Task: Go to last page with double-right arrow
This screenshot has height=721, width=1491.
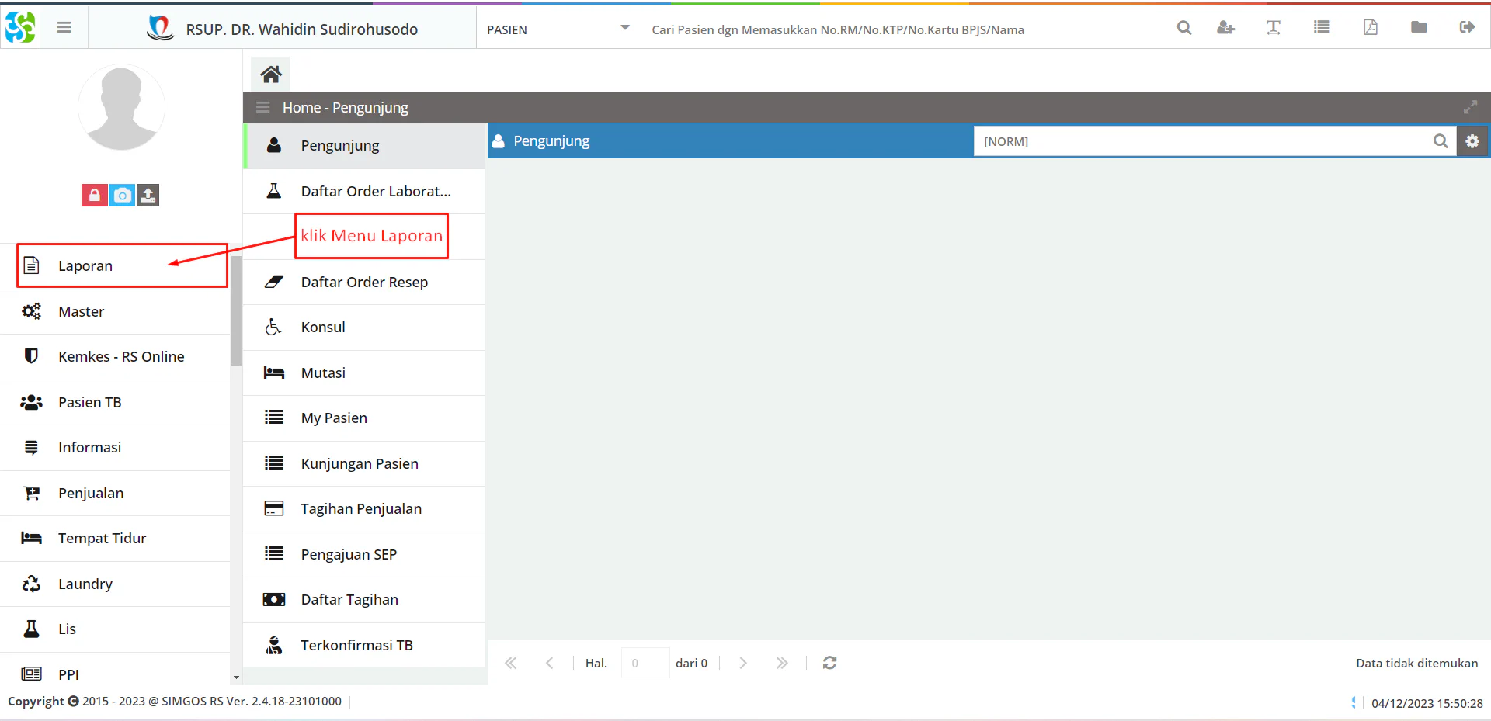Action: (x=782, y=663)
